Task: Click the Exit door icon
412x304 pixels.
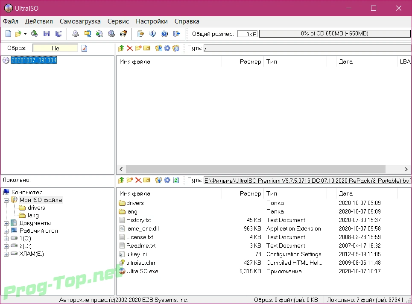Action: 177,34
